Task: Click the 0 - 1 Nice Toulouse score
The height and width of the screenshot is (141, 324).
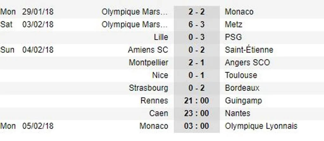Action: 196,75
